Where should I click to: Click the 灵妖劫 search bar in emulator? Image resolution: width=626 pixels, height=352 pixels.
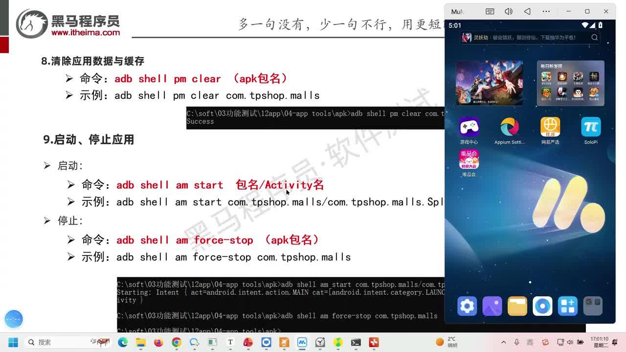tap(530, 38)
